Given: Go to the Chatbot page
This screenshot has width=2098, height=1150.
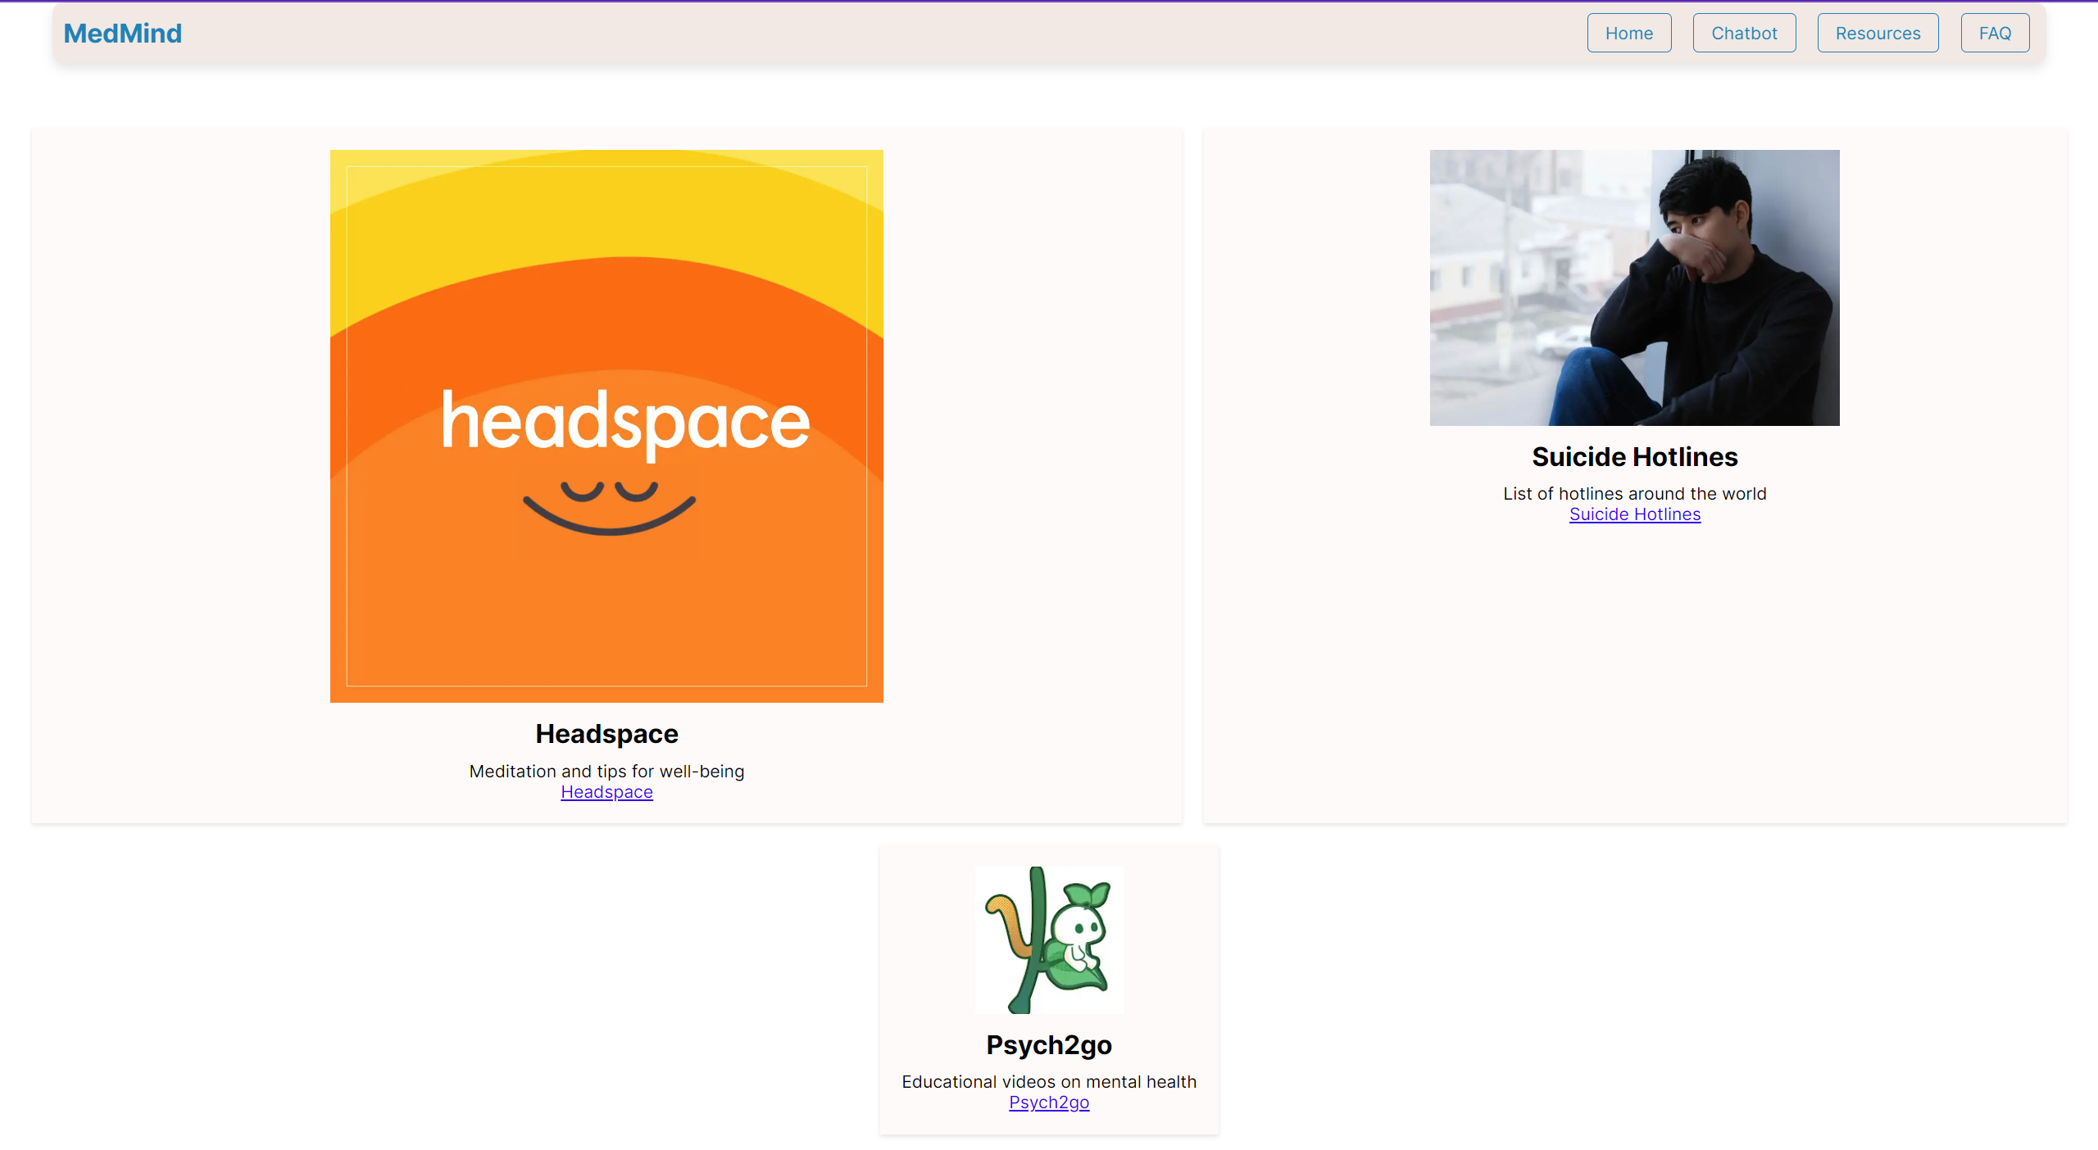Looking at the screenshot, I should pos(1744,33).
